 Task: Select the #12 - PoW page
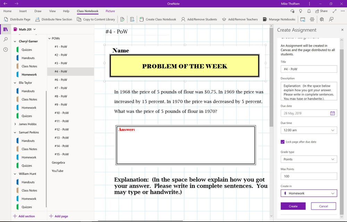pos(71,130)
